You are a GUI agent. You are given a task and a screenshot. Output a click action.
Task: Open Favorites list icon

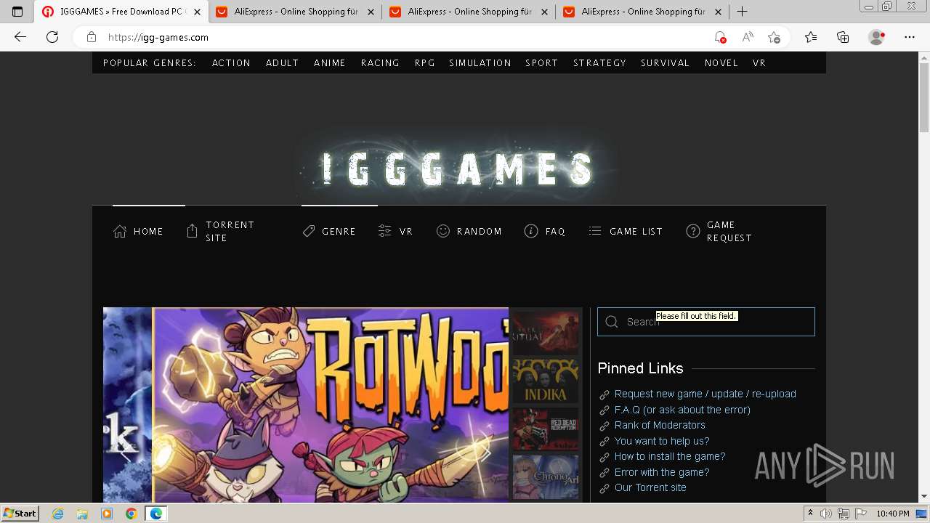pyautogui.click(x=811, y=37)
